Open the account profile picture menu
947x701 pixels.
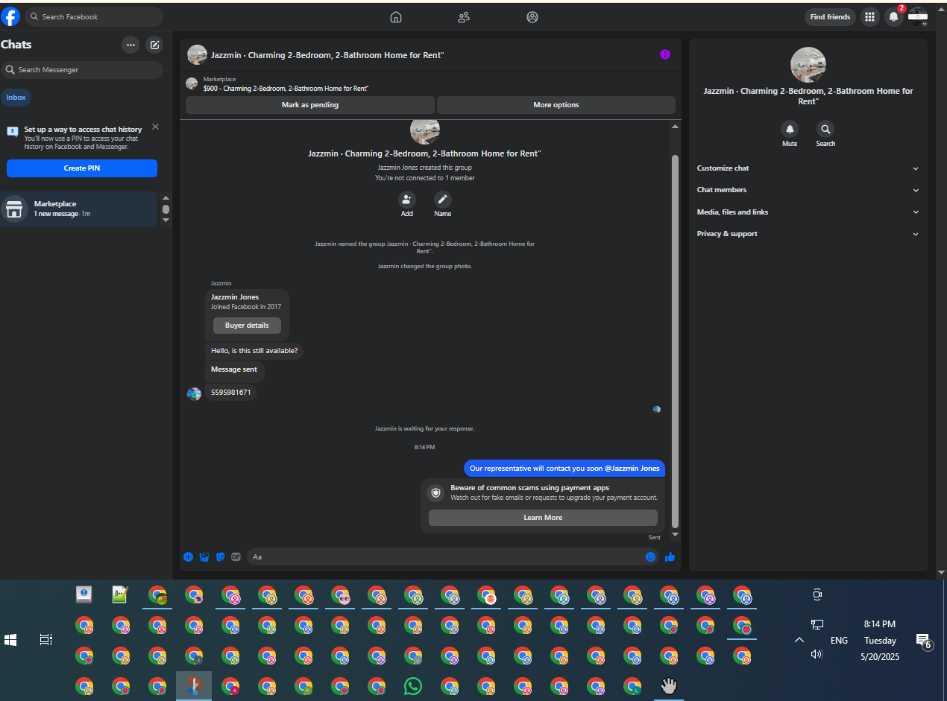(x=918, y=17)
